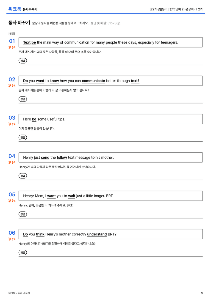The image size is (211, 299).
Task: Click the underlined word 'follow' in sentence 04
Action: click(62, 158)
